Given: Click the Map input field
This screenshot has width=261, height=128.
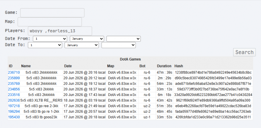Looking at the screenshot, I should [x=50, y=22].
